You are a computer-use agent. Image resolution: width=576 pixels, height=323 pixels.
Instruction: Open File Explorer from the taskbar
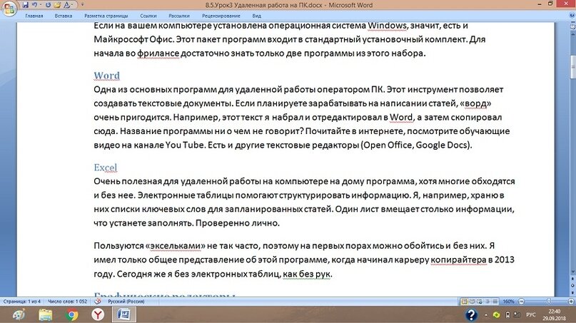[46, 314]
